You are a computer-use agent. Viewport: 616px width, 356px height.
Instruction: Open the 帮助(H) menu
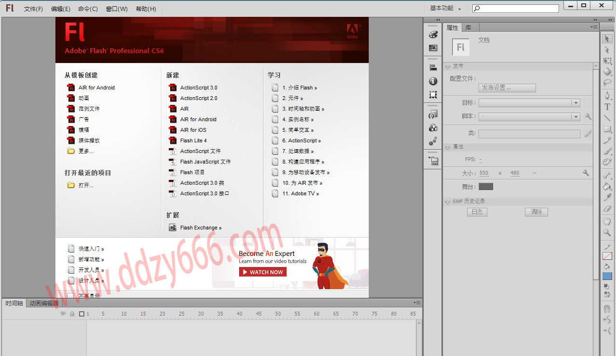coord(146,9)
